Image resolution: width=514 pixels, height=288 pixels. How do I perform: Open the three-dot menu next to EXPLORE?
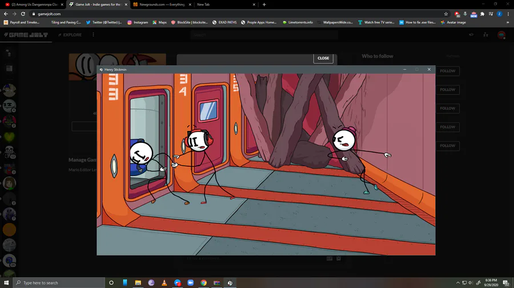click(94, 35)
